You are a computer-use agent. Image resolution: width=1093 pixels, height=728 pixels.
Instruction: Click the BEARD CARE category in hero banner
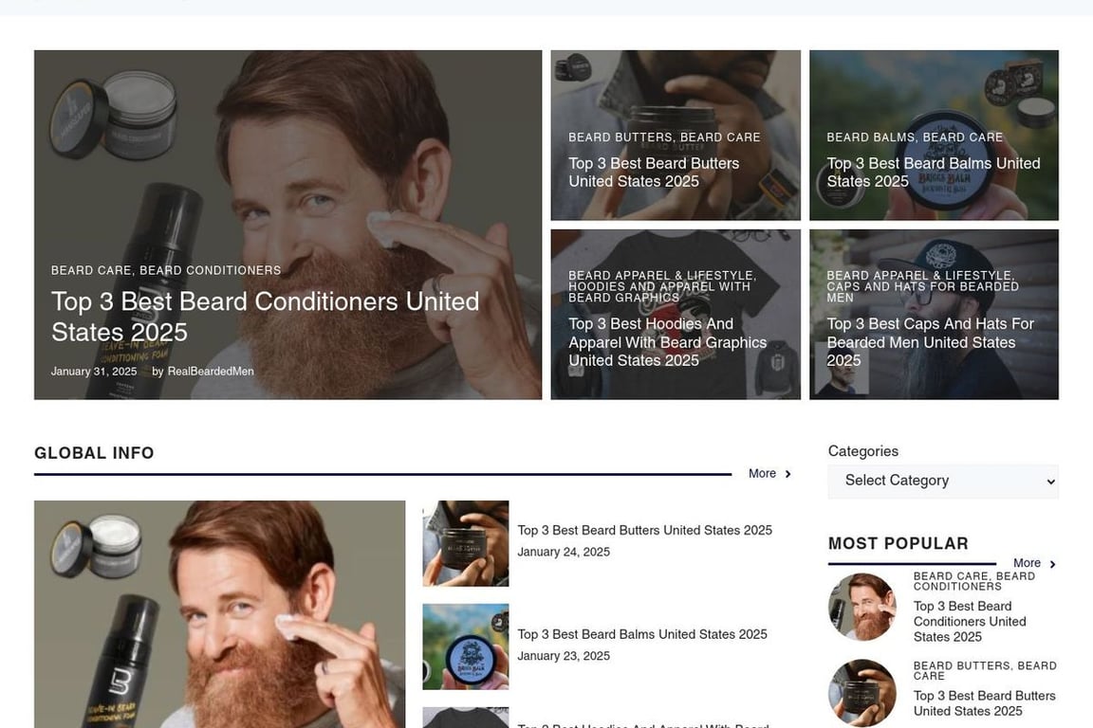pos(91,270)
